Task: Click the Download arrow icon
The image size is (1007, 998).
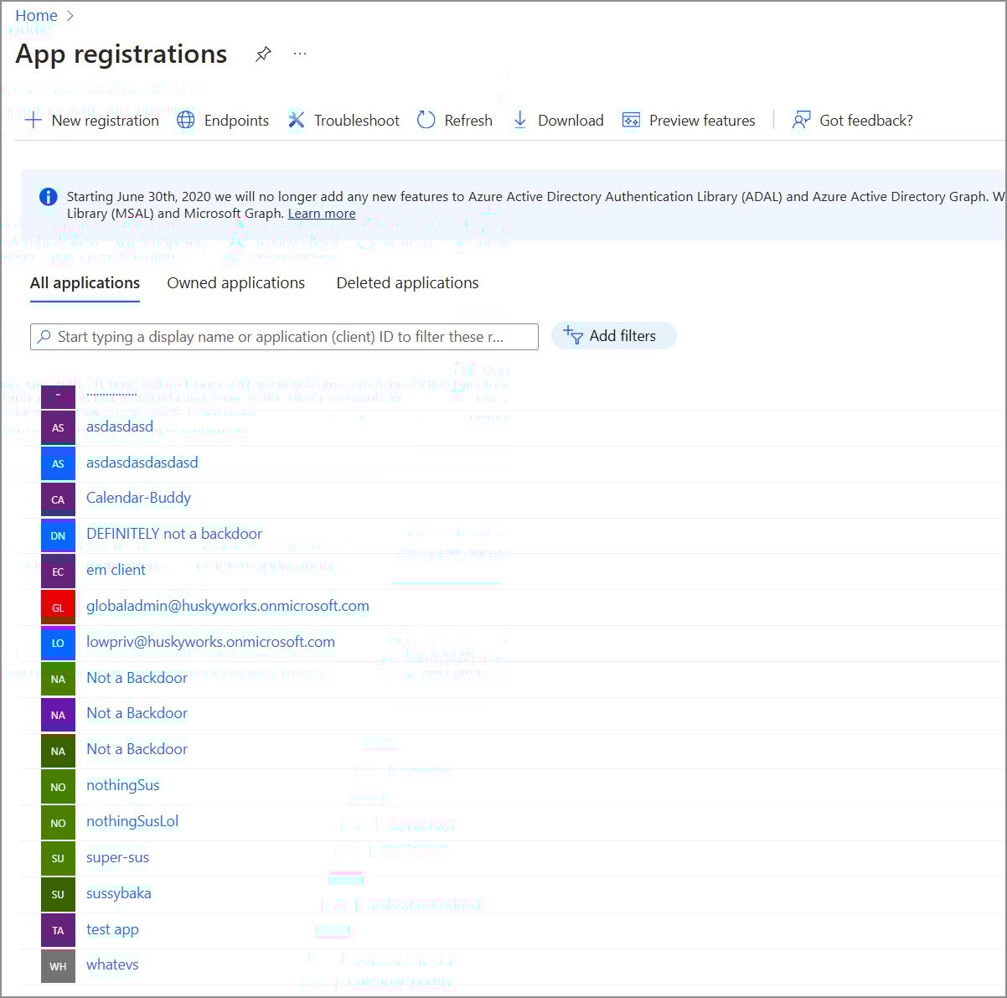Action: click(x=520, y=121)
